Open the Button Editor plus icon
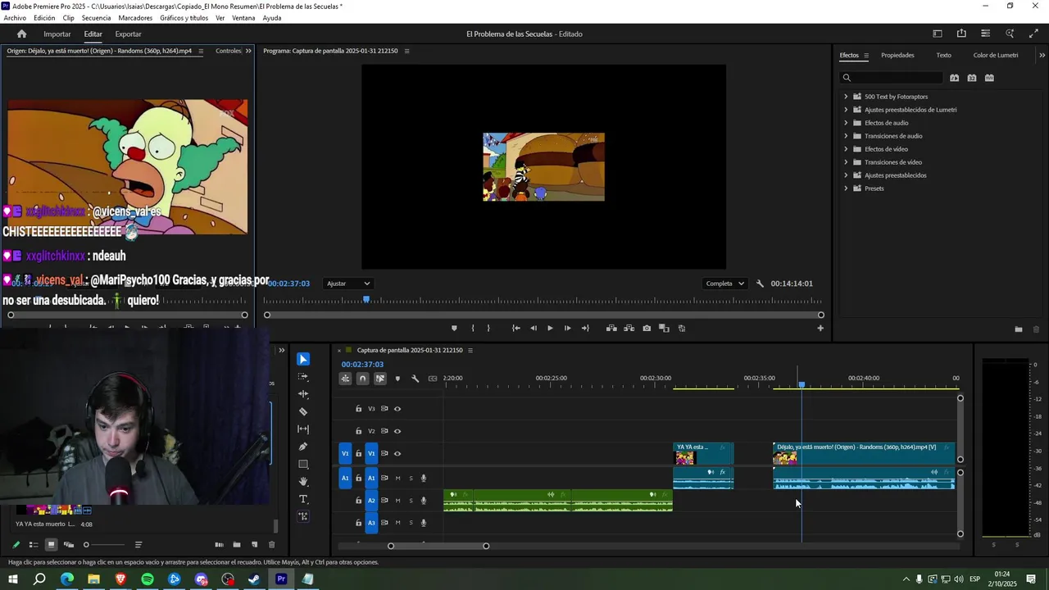1049x590 pixels. pyautogui.click(x=820, y=329)
